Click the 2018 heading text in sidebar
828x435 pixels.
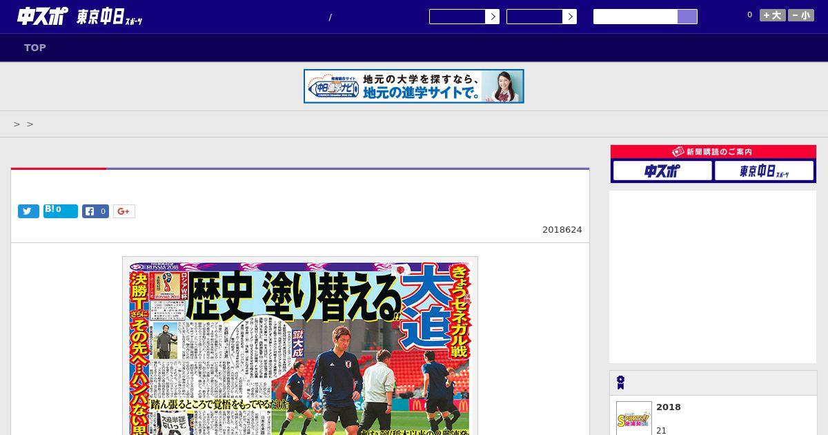tap(669, 407)
